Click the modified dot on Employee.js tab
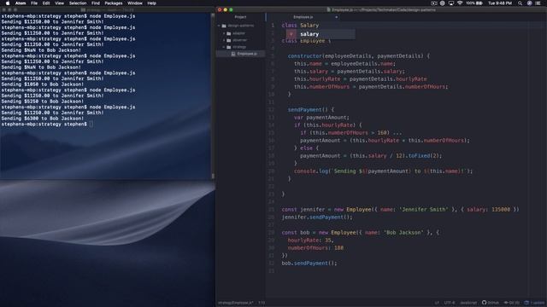547x307 pixels. point(336,17)
